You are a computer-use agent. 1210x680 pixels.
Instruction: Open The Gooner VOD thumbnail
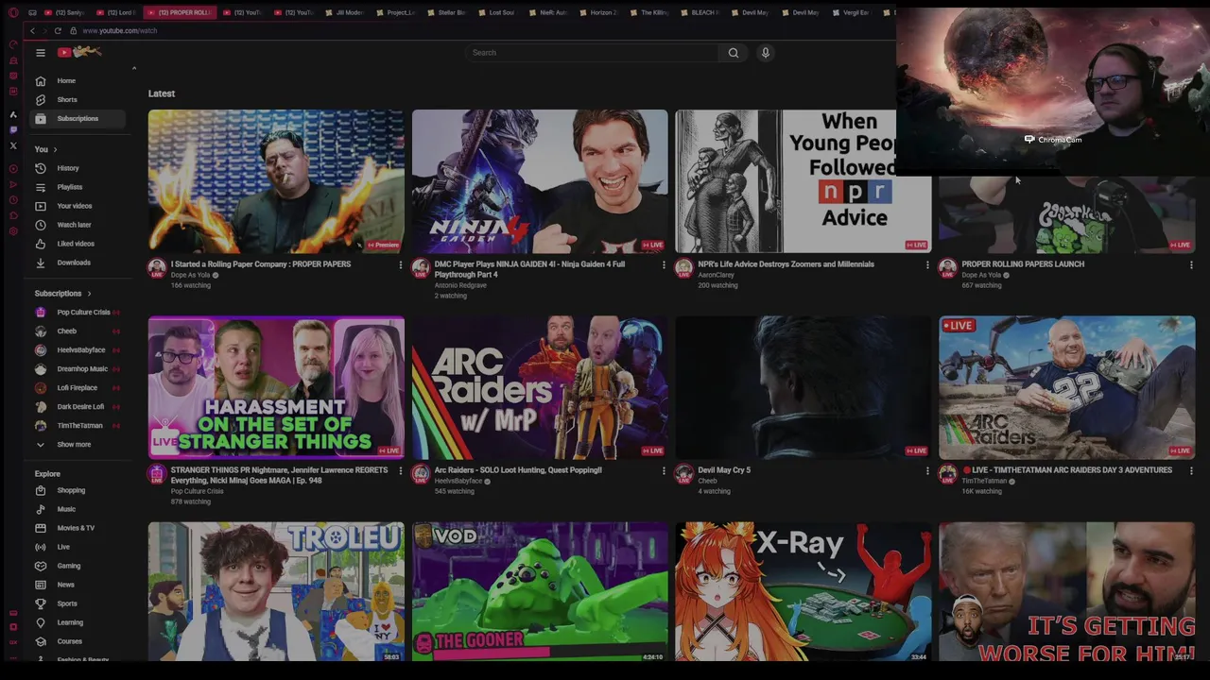pos(540,592)
